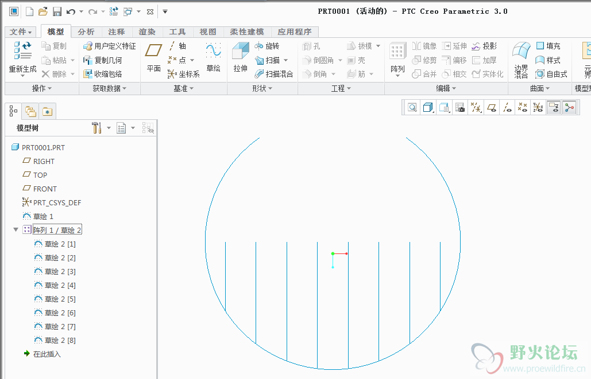Open the view manager camera icon
Image resolution: width=591 pixels, height=379 pixels.
click(x=460, y=108)
